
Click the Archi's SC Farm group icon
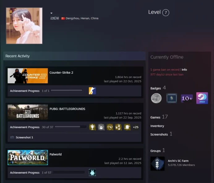coord(157,163)
